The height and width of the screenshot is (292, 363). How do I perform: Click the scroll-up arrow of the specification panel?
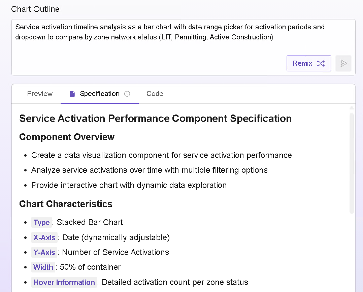point(352,108)
